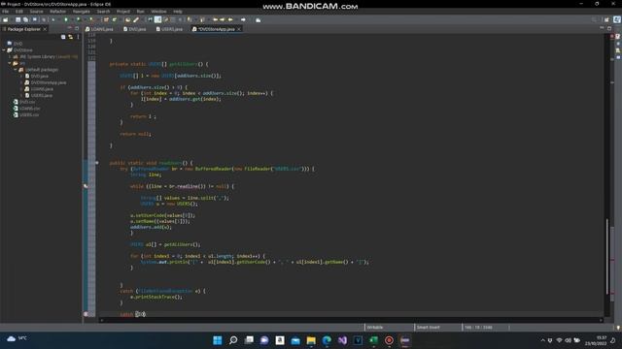Close the Package Explorer view
The image size is (622, 349).
(45, 29)
